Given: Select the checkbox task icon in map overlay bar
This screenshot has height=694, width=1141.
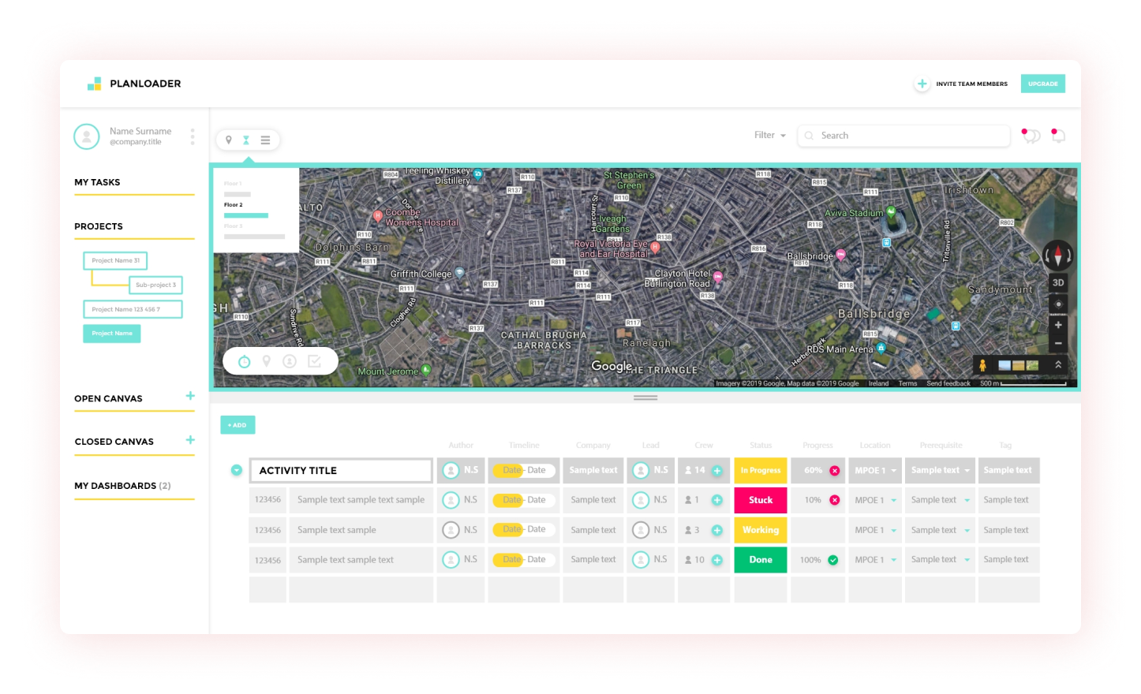Looking at the screenshot, I should pos(314,361).
